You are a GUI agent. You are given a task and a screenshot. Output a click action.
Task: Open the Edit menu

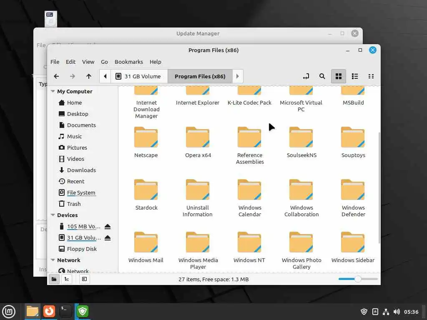[x=70, y=62]
